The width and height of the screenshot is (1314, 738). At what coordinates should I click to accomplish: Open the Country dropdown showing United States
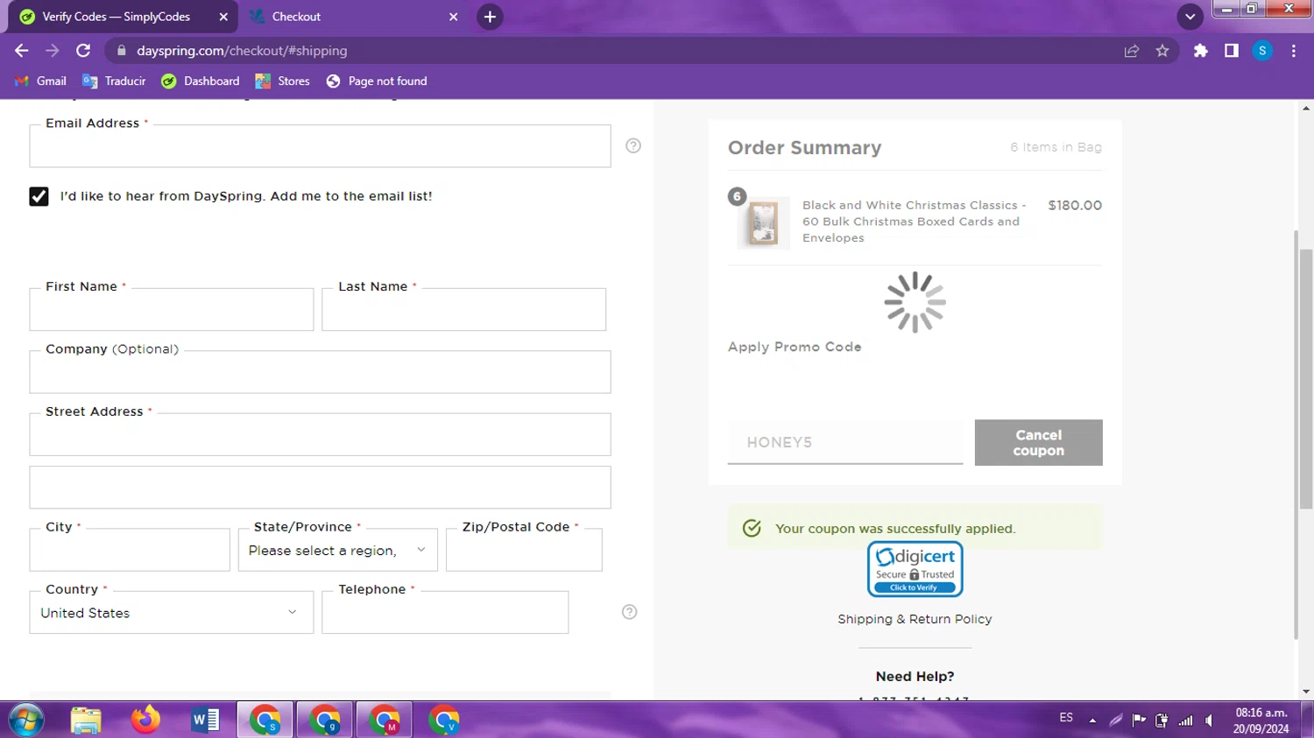click(x=172, y=613)
